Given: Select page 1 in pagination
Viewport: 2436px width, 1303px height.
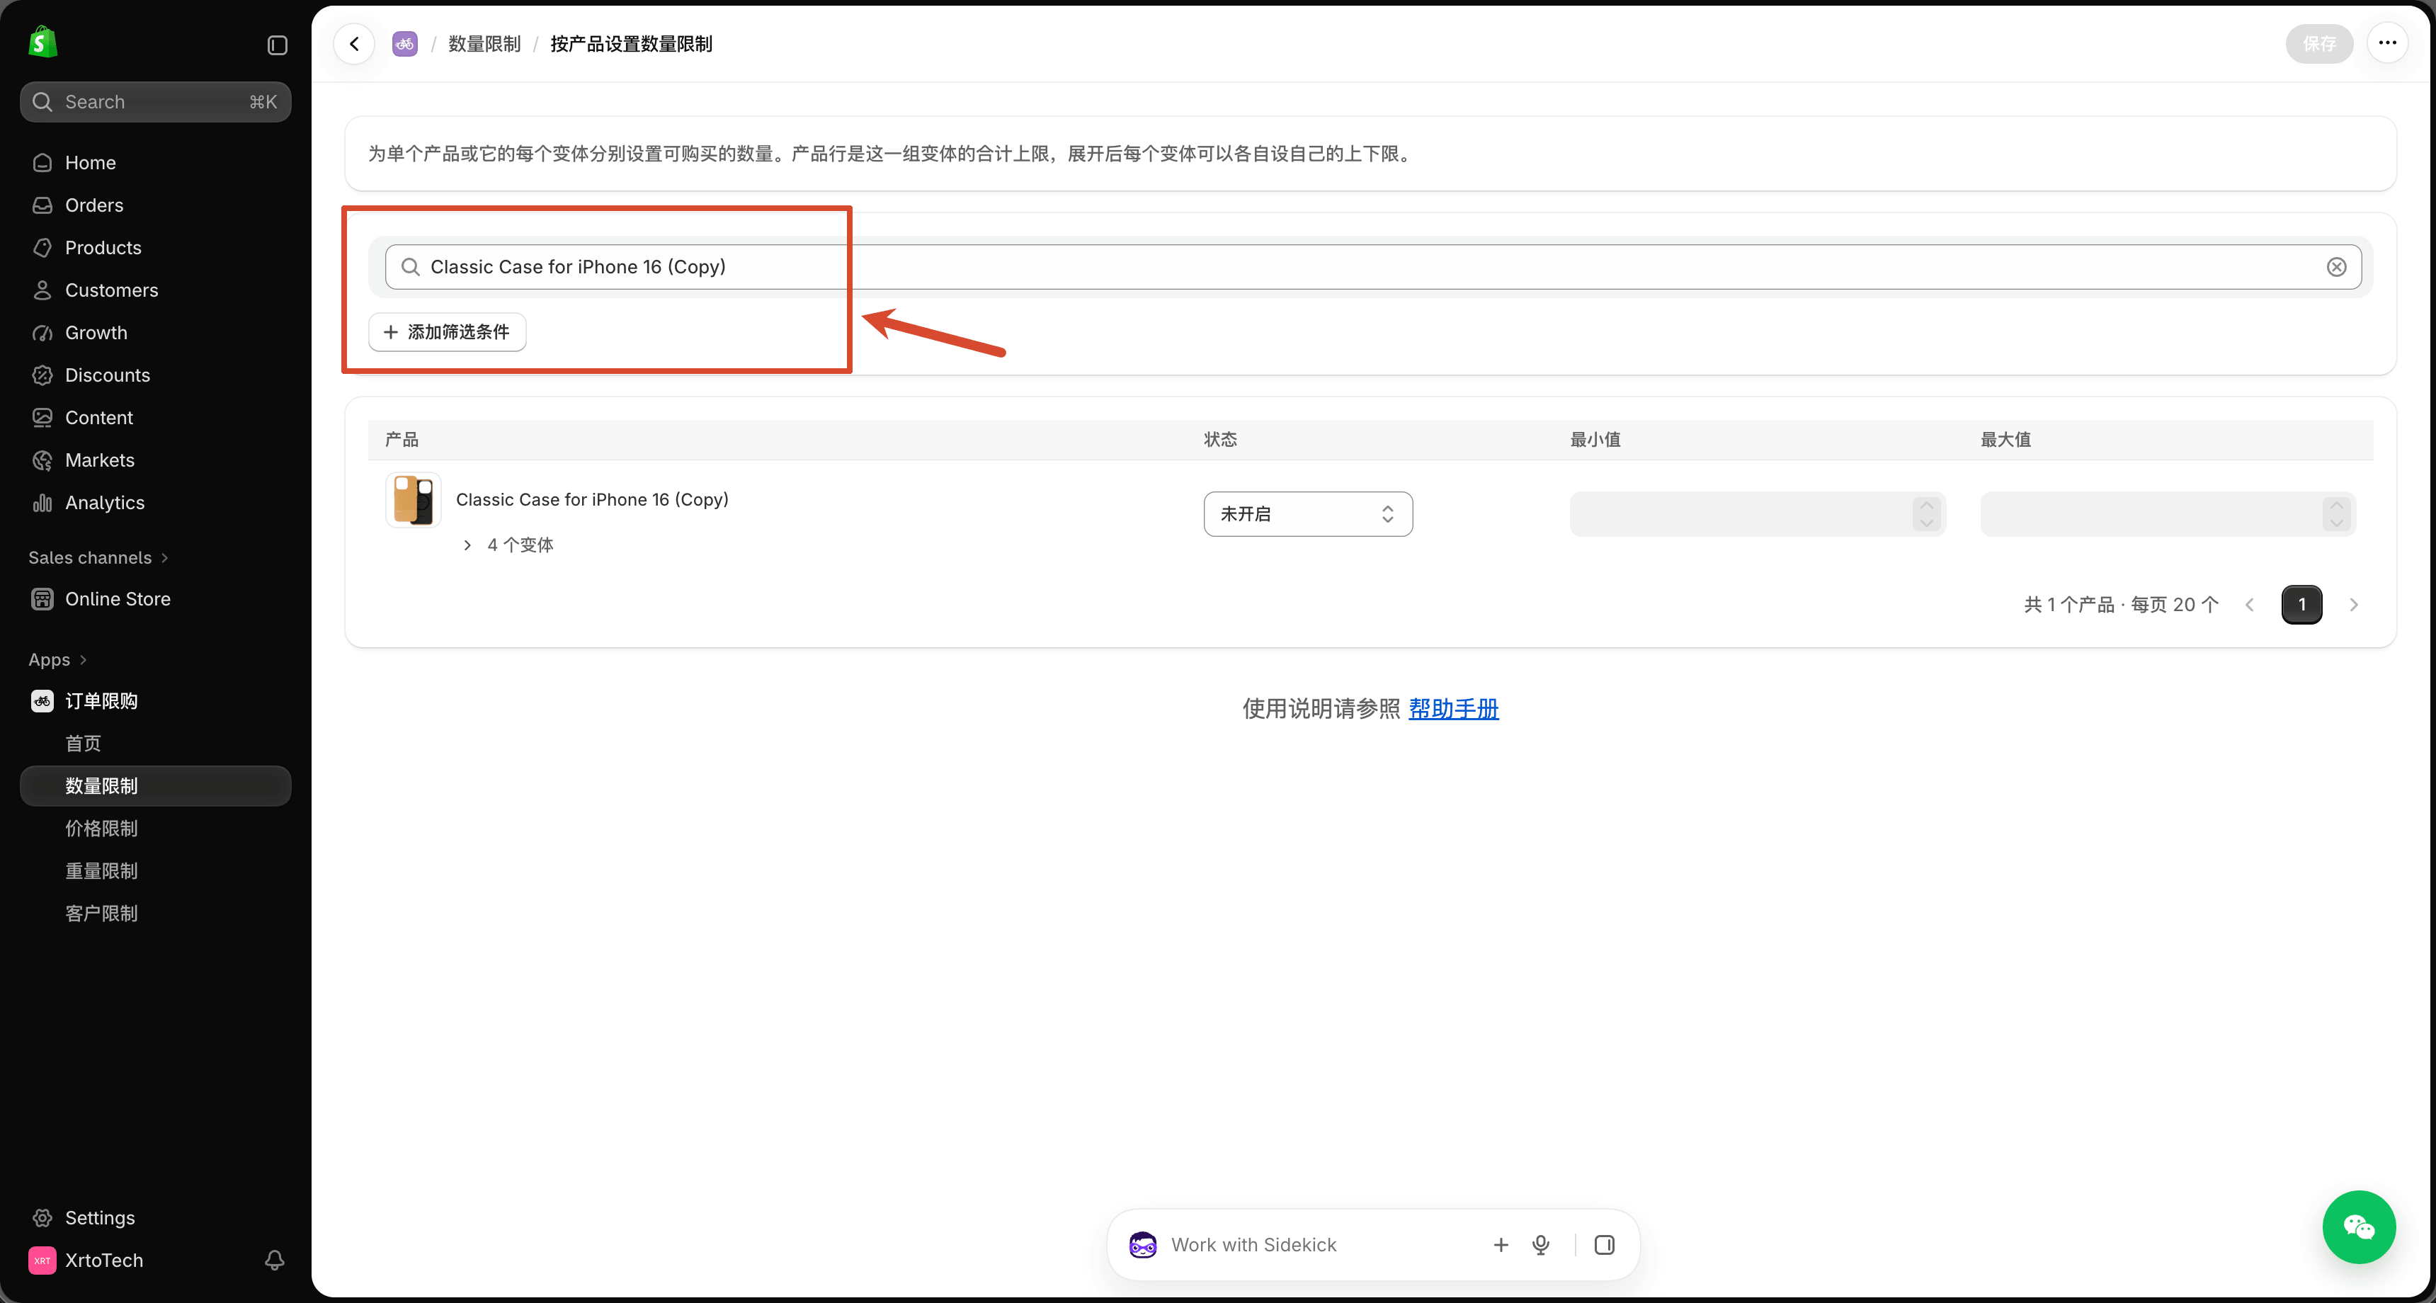Looking at the screenshot, I should click(x=2301, y=604).
